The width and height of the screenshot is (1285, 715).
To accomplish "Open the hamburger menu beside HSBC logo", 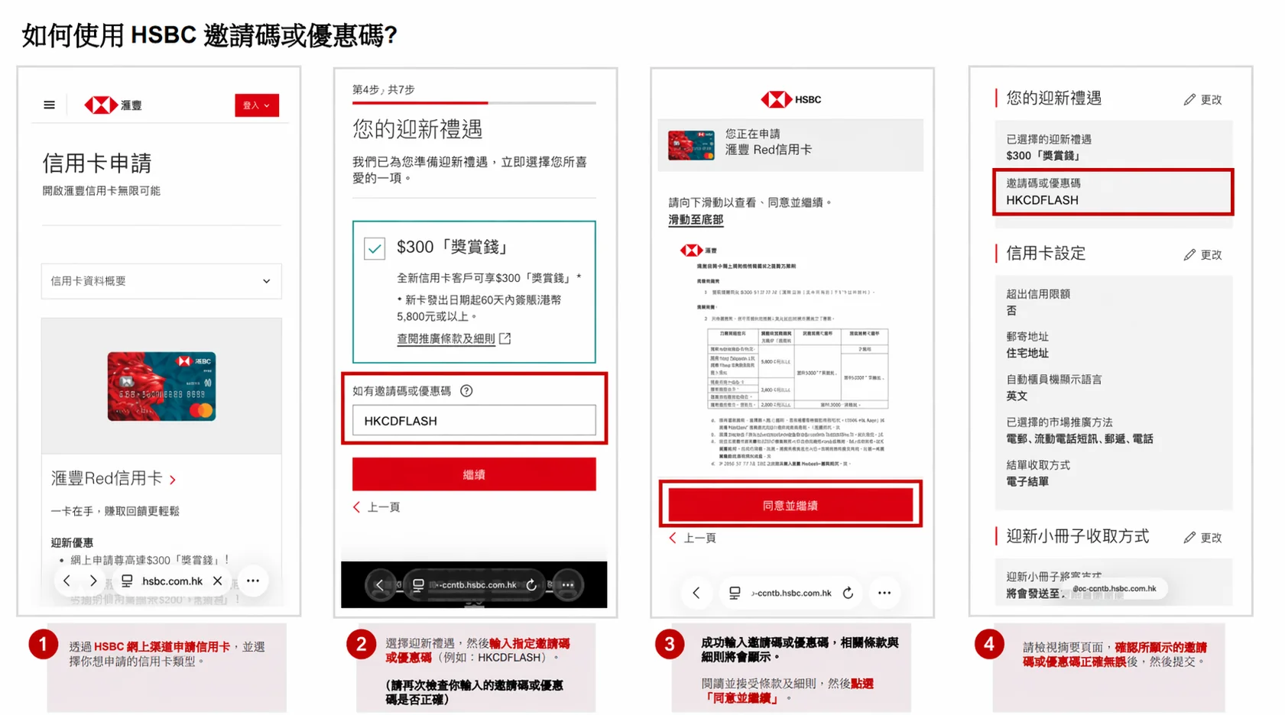I will (x=49, y=105).
